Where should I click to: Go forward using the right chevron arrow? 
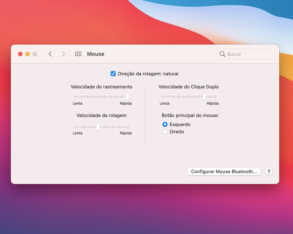point(63,54)
